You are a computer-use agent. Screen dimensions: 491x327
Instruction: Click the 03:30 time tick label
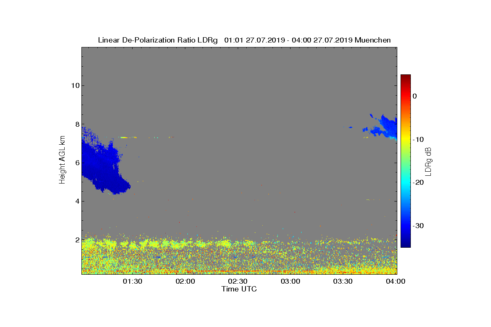[x=343, y=282]
